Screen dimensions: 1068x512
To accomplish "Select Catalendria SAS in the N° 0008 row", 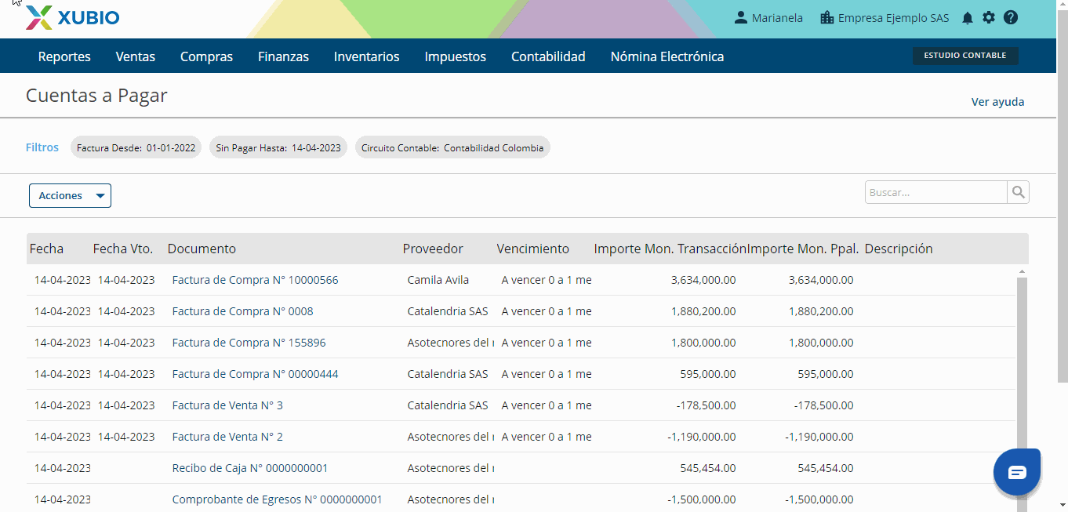I will tap(448, 311).
